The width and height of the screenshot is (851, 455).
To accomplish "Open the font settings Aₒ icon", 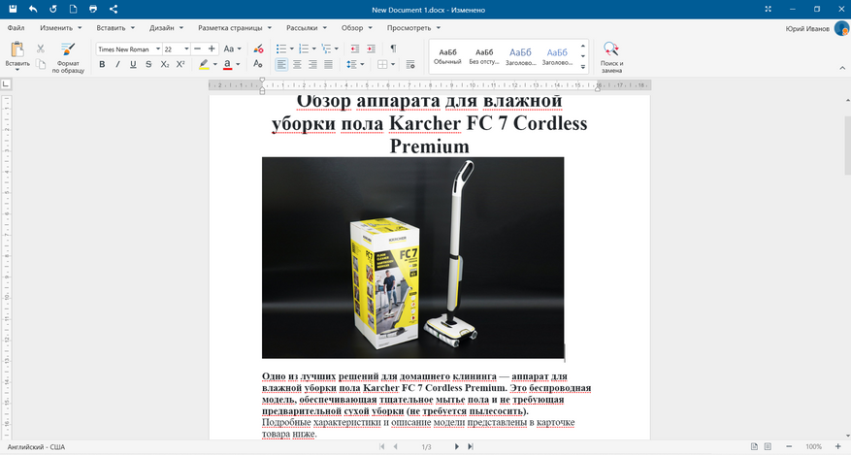I will point(258,64).
